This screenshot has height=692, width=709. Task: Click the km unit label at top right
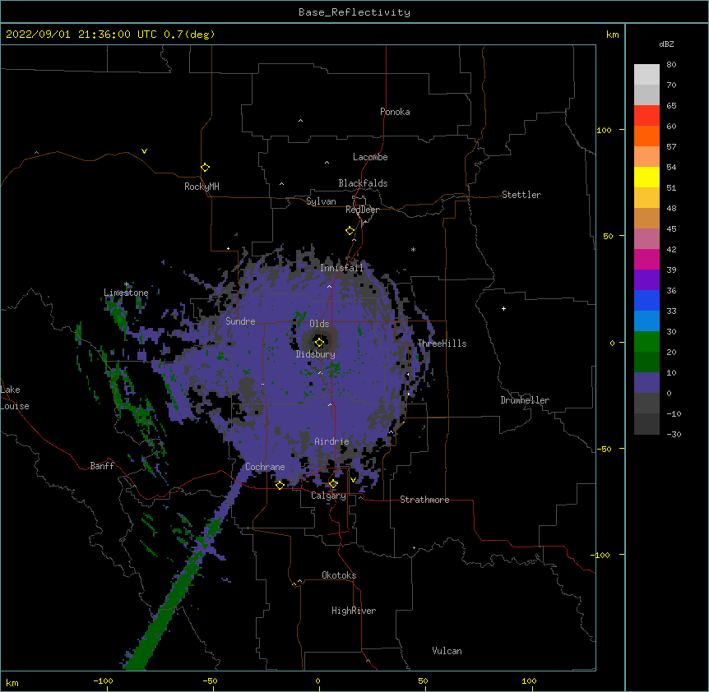612,35
